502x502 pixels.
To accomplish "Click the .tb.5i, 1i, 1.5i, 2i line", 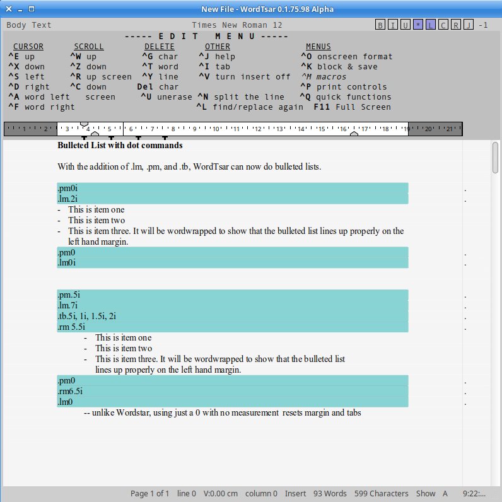I will [x=233, y=317].
